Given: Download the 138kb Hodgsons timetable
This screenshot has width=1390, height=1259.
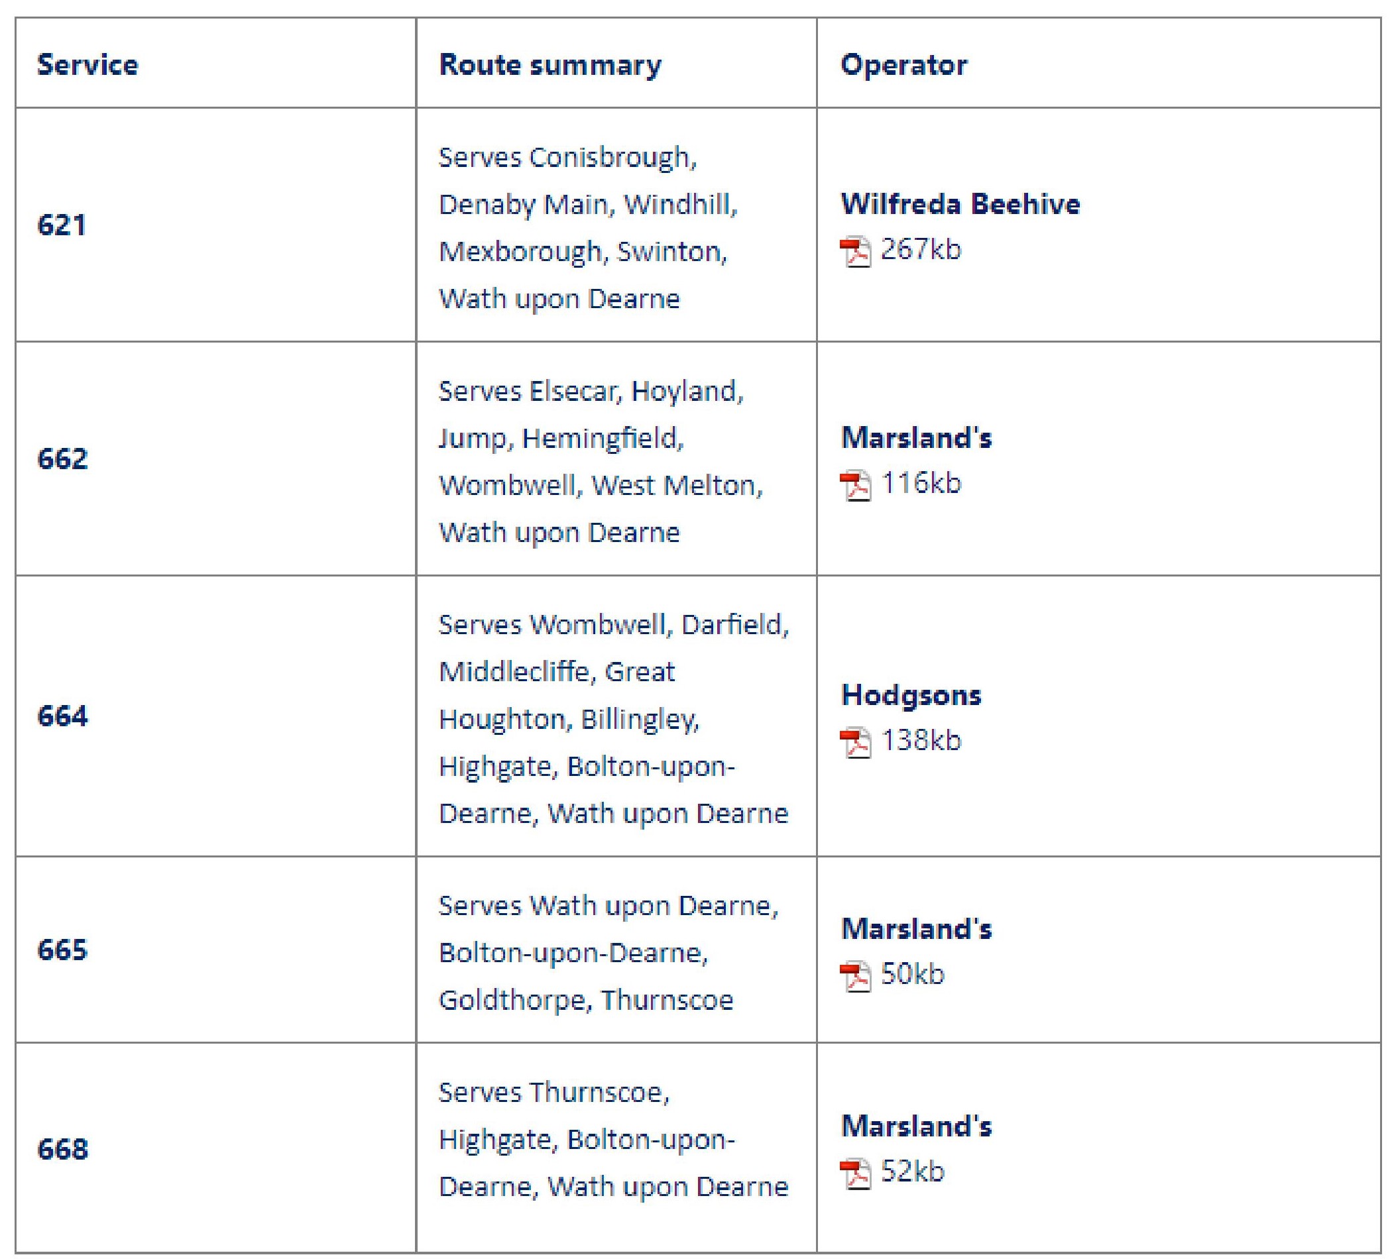Looking at the screenshot, I should (x=921, y=741).
